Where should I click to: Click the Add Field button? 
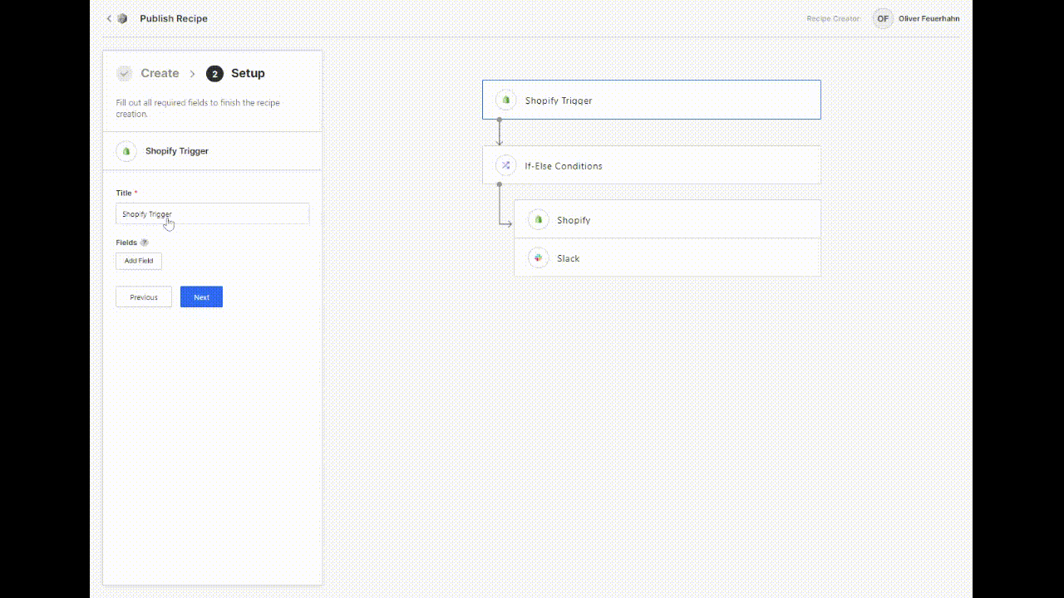139,261
